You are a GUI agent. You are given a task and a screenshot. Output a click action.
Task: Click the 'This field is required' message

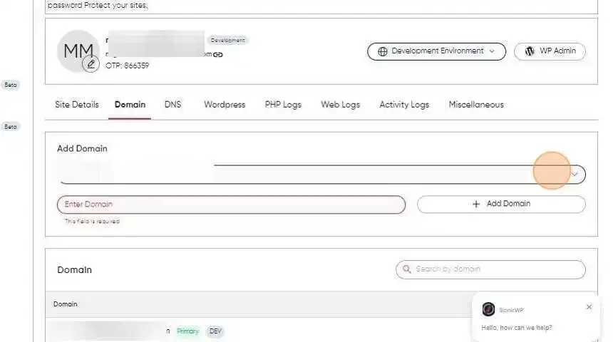click(x=92, y=221)
